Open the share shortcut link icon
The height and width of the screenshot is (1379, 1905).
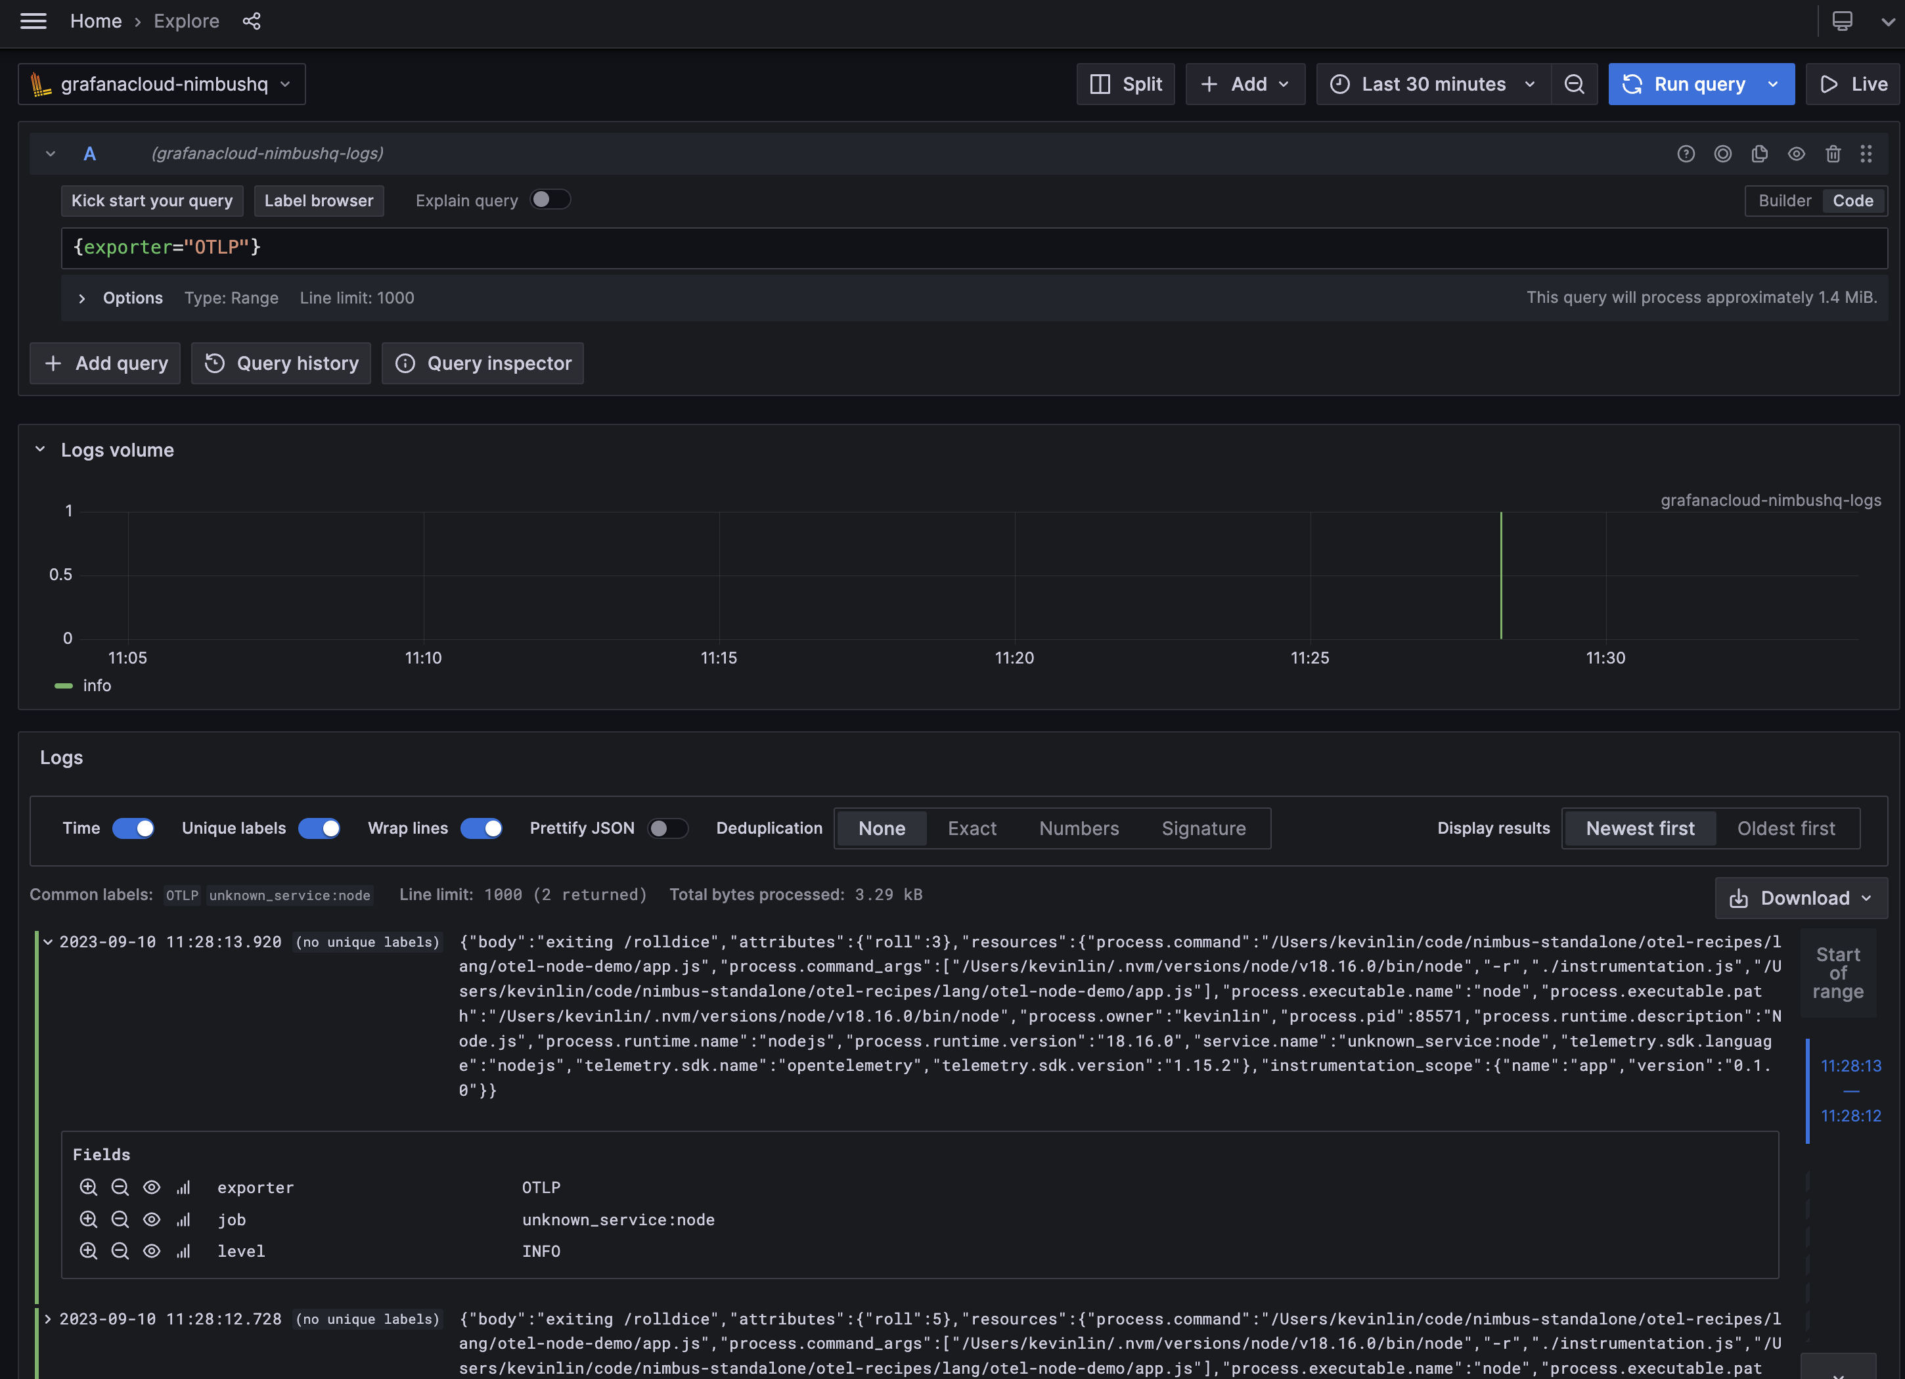(x=251, y=21)
